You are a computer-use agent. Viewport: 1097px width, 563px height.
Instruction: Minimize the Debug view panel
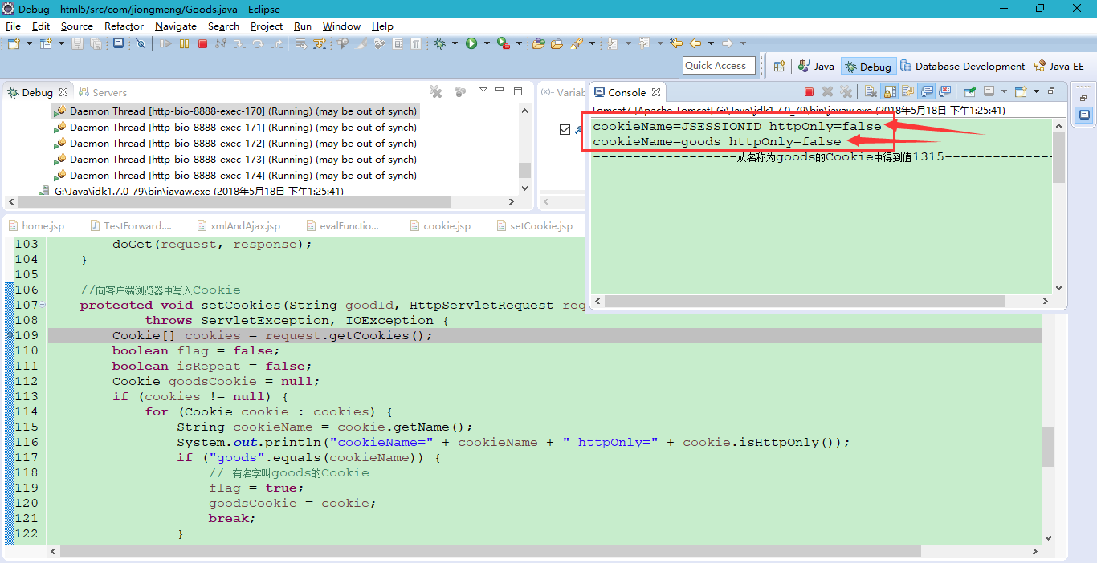(500, 91)
